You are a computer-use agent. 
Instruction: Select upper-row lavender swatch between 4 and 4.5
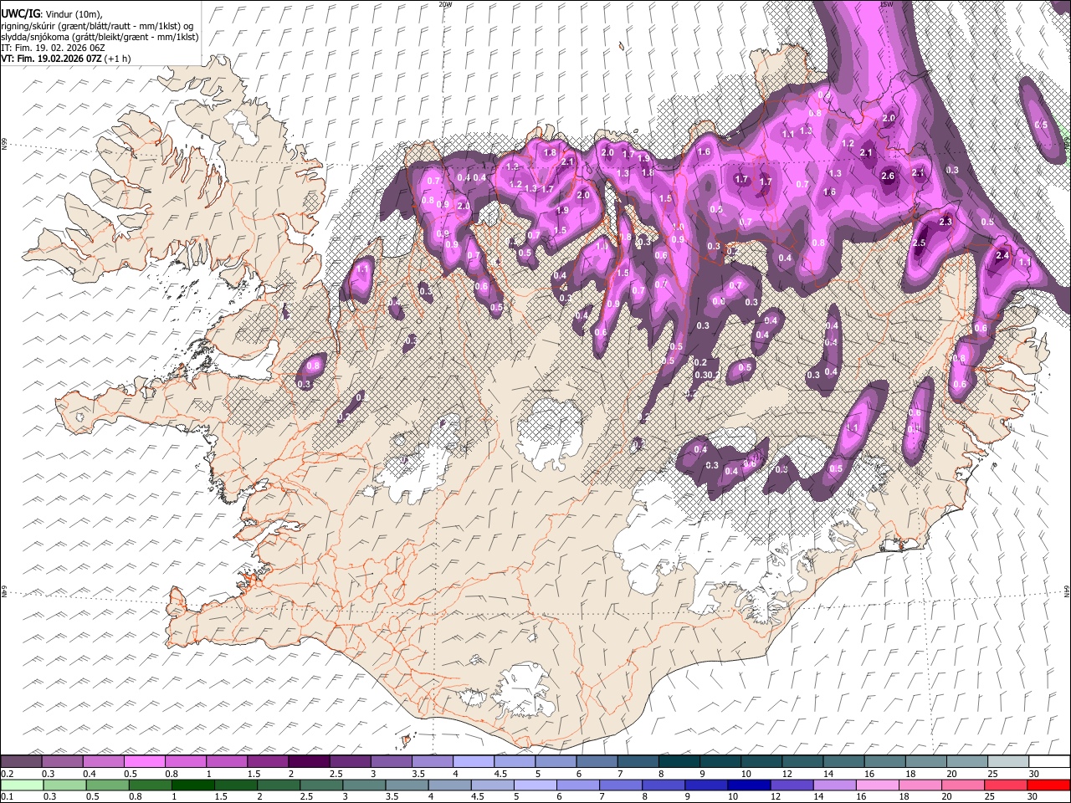[474, 762]
